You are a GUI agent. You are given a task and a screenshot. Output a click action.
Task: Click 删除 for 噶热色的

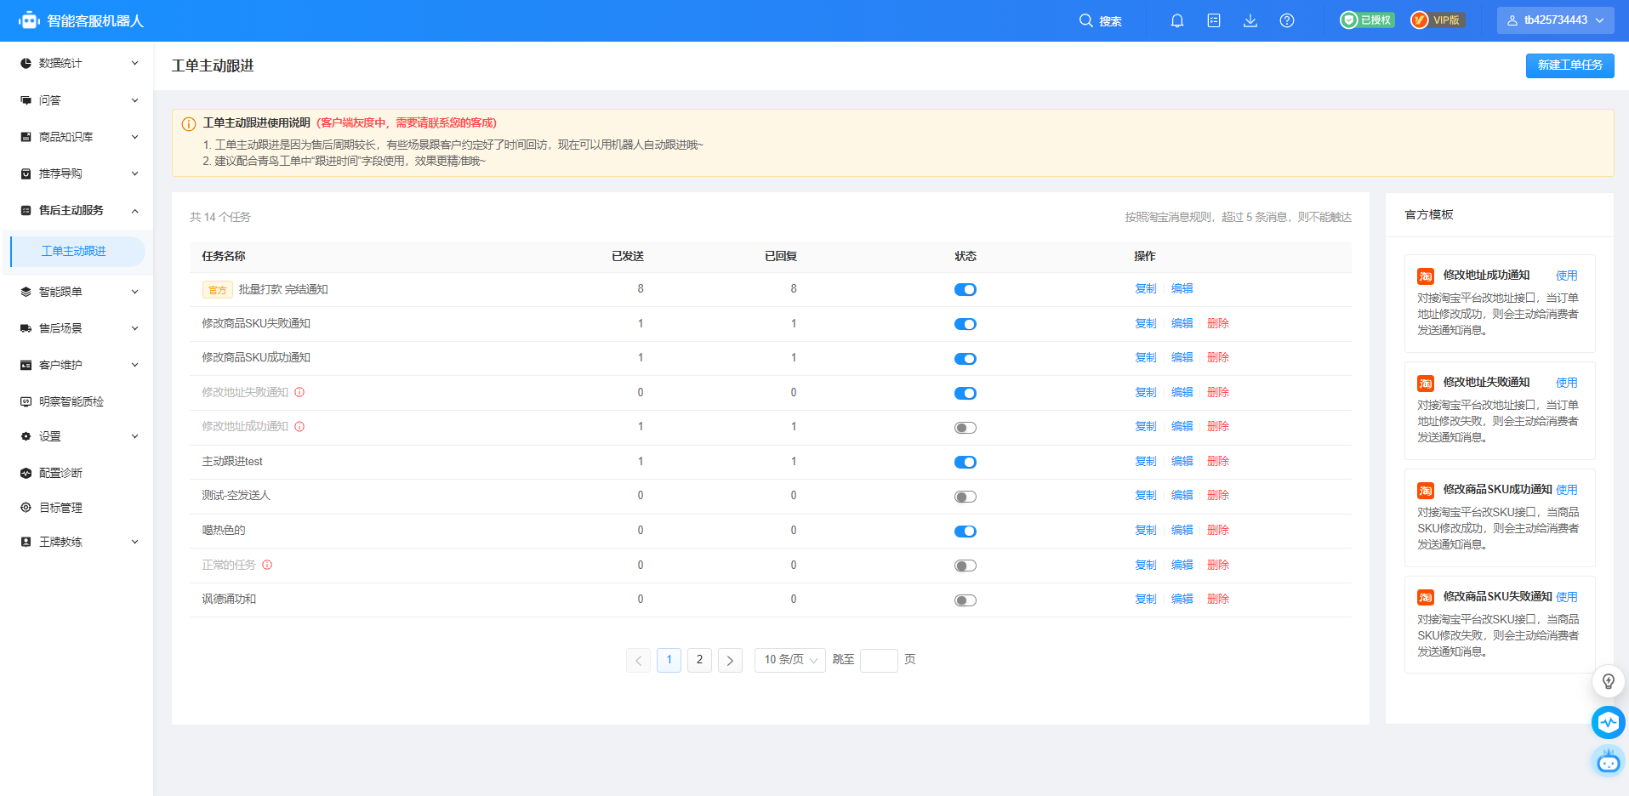click(1218, 530)
